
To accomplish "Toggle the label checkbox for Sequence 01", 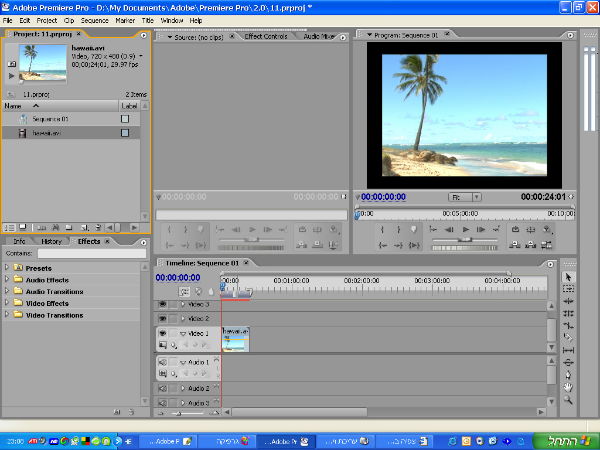I will [x=125, y=119].
